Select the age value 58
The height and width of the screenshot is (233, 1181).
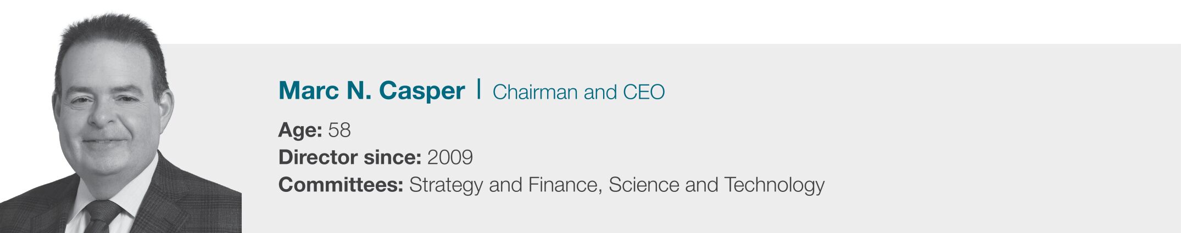pos(339,130)
